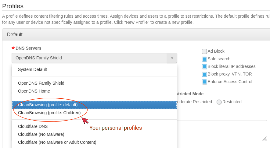Image resolution: width=270 pixels, height=148 pixels.
Task: Choose OpenDNS Family Shield from list
Action: [41, 83]
